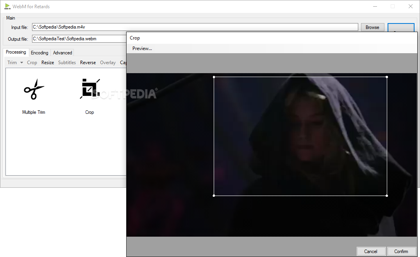This screenshot has width=420, height=257.
Task: Add a Resize filter from toolbar
Action: 48,63
